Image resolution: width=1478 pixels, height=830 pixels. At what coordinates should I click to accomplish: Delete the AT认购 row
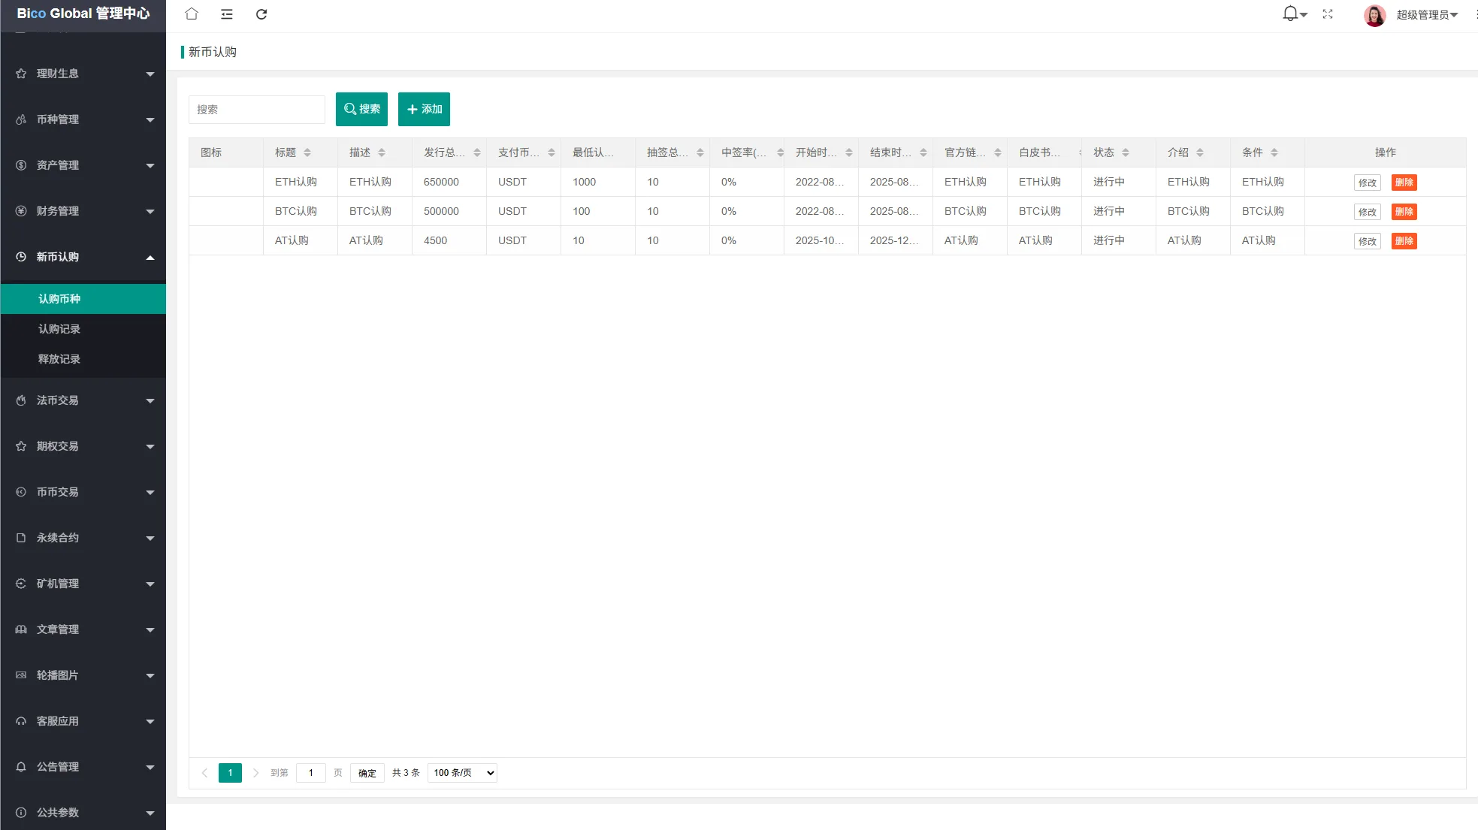pos(1404,241)
